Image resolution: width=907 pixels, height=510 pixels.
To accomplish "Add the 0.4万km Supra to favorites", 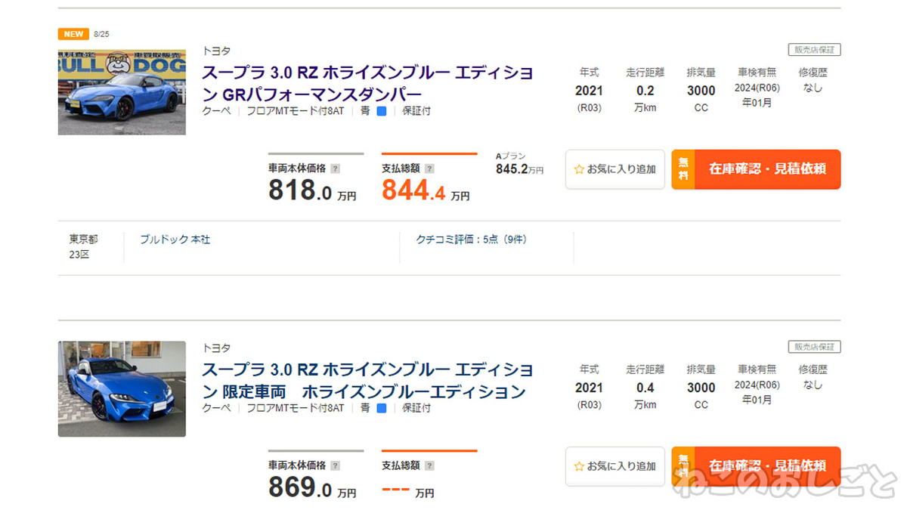I will click(615, 466).
